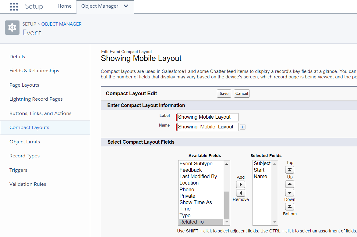Click the Remove arrow button
Image resolution: width=357 pixels, height=237 pixels.
pyautogui.click(x=241, y=193)
